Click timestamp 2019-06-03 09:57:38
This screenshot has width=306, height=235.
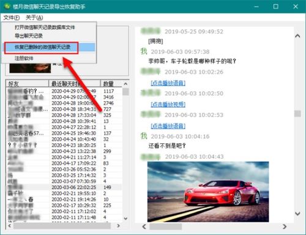(180, 52)
